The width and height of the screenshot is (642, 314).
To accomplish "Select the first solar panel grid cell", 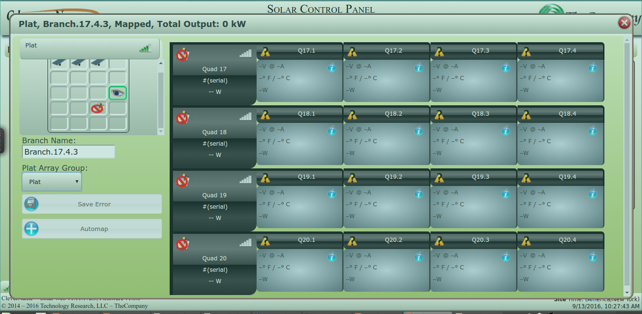I will point(59,63).
